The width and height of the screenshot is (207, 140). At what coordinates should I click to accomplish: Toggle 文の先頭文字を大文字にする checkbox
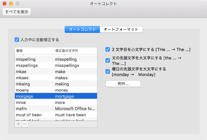pyautogui.click(x=108, y=60)
